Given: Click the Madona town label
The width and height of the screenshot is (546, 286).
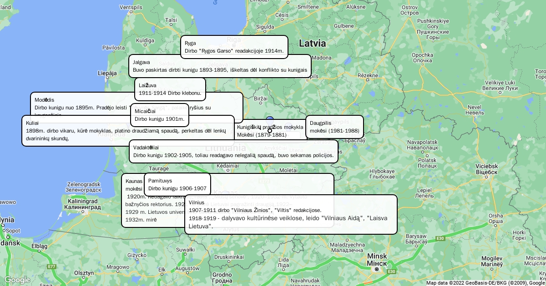Looking at the screenshot, I should click(x=322, y=58).
